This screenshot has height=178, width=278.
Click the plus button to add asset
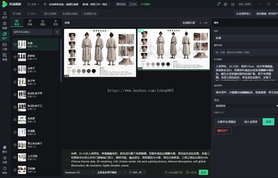pyautogui.click(x=57, y=32)
